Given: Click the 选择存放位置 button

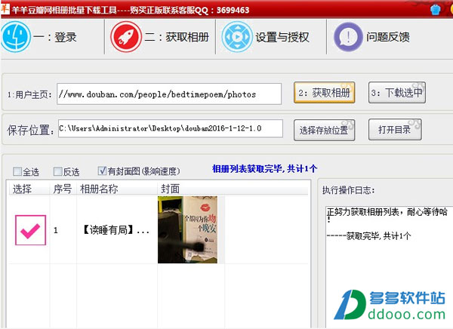Looking at the screenshot, I should pos(324,131).
